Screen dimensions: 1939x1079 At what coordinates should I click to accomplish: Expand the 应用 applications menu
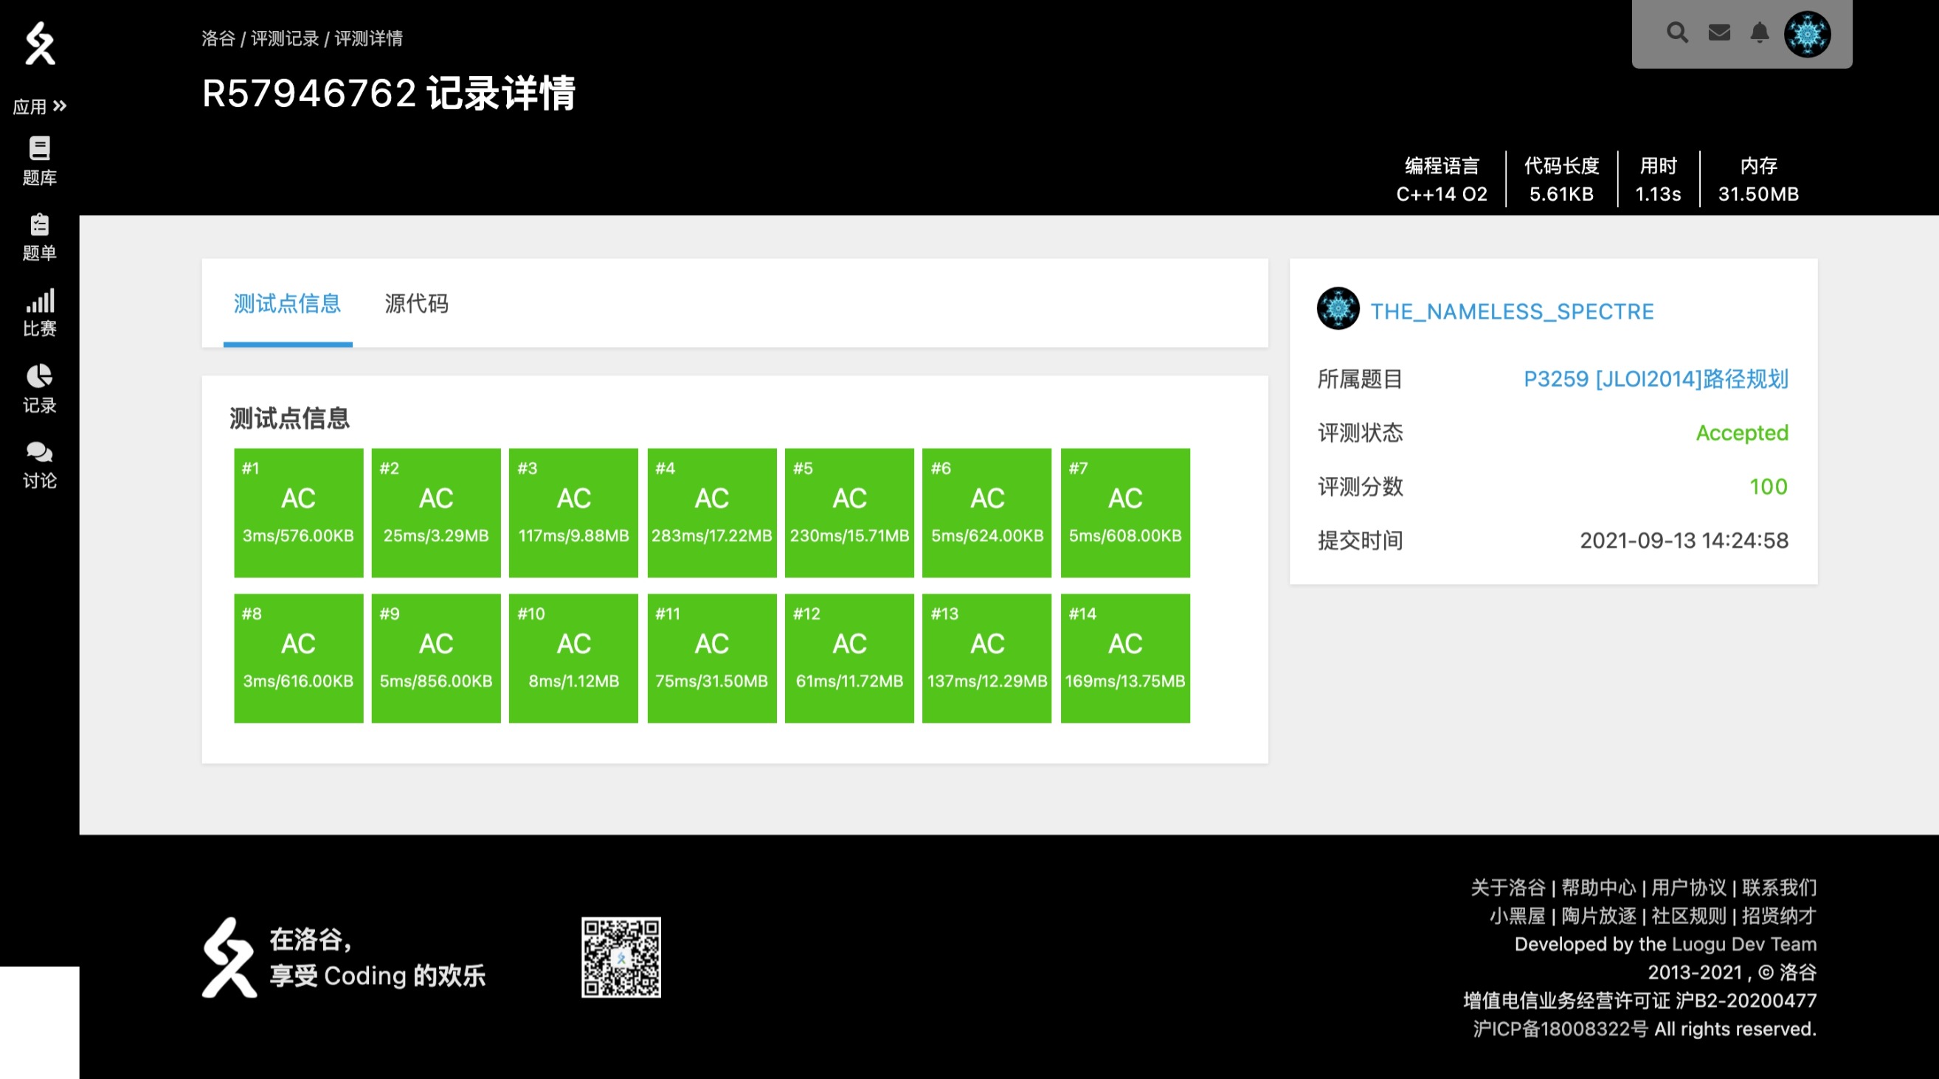tap(39, 106)
